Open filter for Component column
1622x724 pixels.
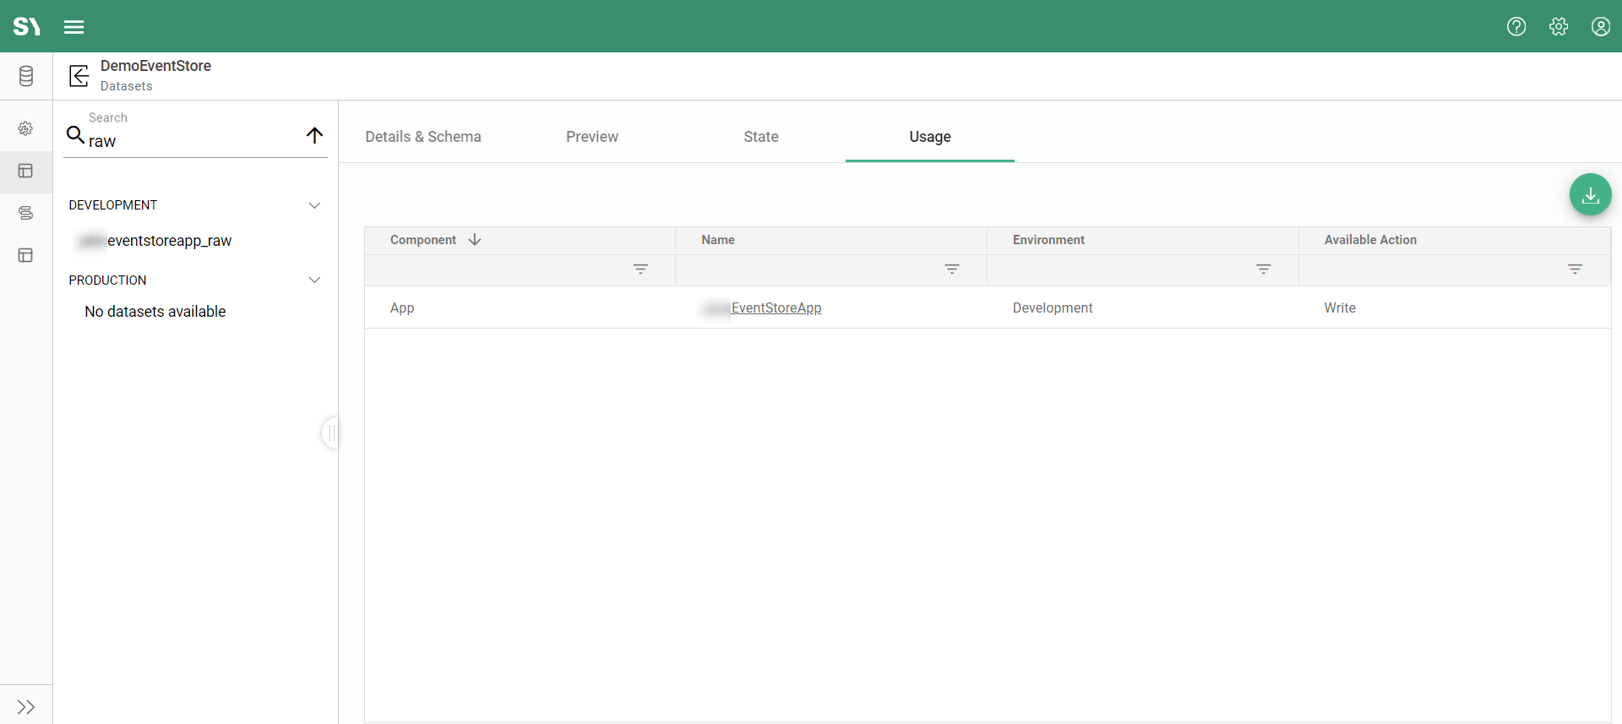tap(640, 269)
